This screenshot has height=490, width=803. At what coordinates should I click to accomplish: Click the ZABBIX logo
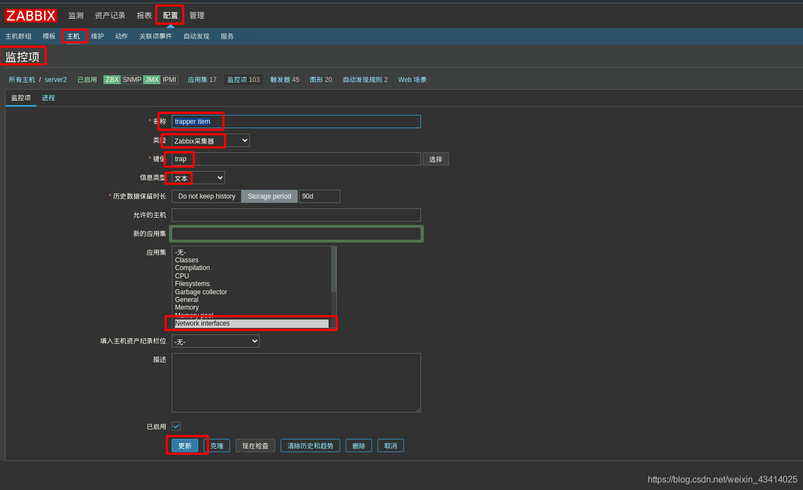[31, 15]
